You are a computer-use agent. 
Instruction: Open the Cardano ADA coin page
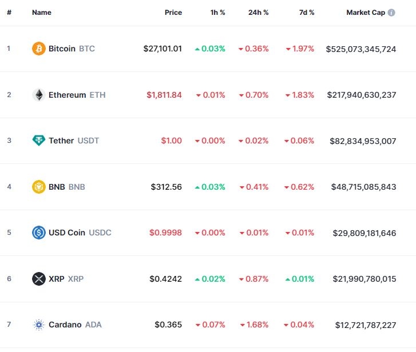[x=74, y=325]
